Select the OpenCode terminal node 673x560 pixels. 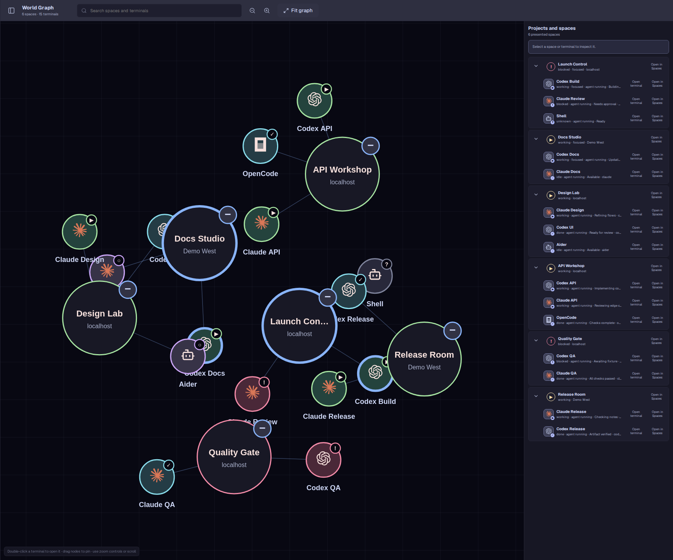(260, 146)
